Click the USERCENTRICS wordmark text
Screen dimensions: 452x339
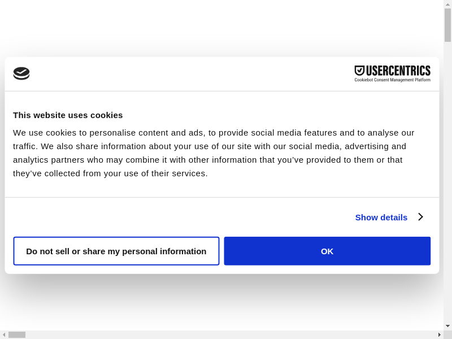click(398, 71)
